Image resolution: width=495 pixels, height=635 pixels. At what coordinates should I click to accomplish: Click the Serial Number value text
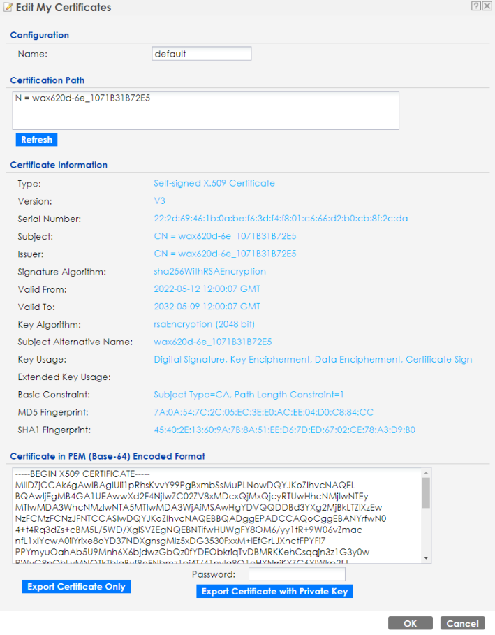281,219
